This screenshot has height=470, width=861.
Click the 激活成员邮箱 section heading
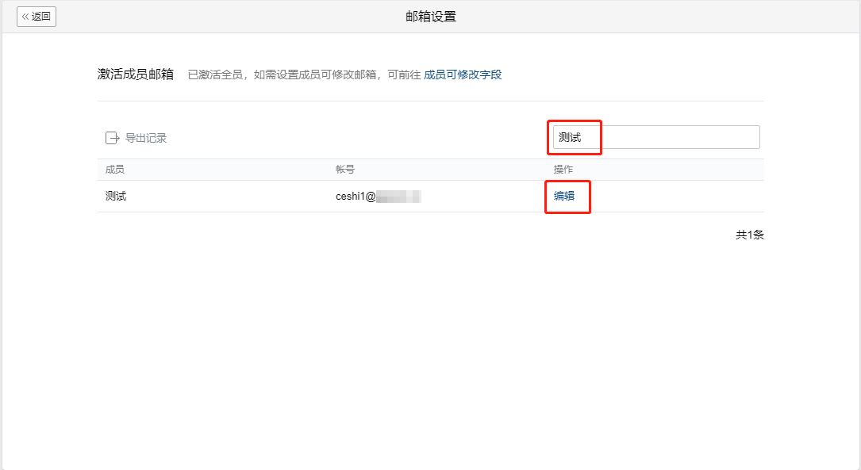(x=135, y=74)
